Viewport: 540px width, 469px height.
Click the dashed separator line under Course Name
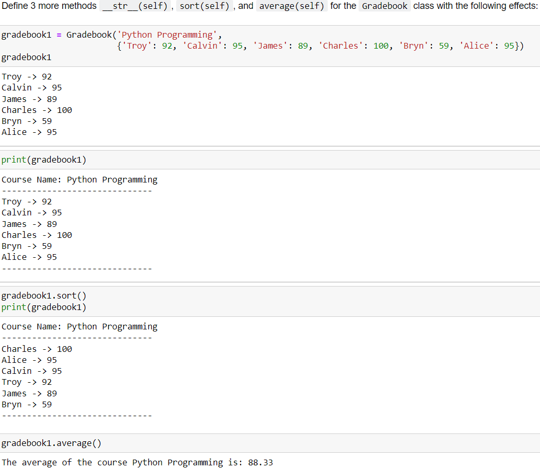point(76,190)
